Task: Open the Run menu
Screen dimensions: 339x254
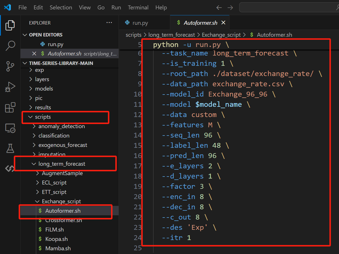Action: pos(116,8)
